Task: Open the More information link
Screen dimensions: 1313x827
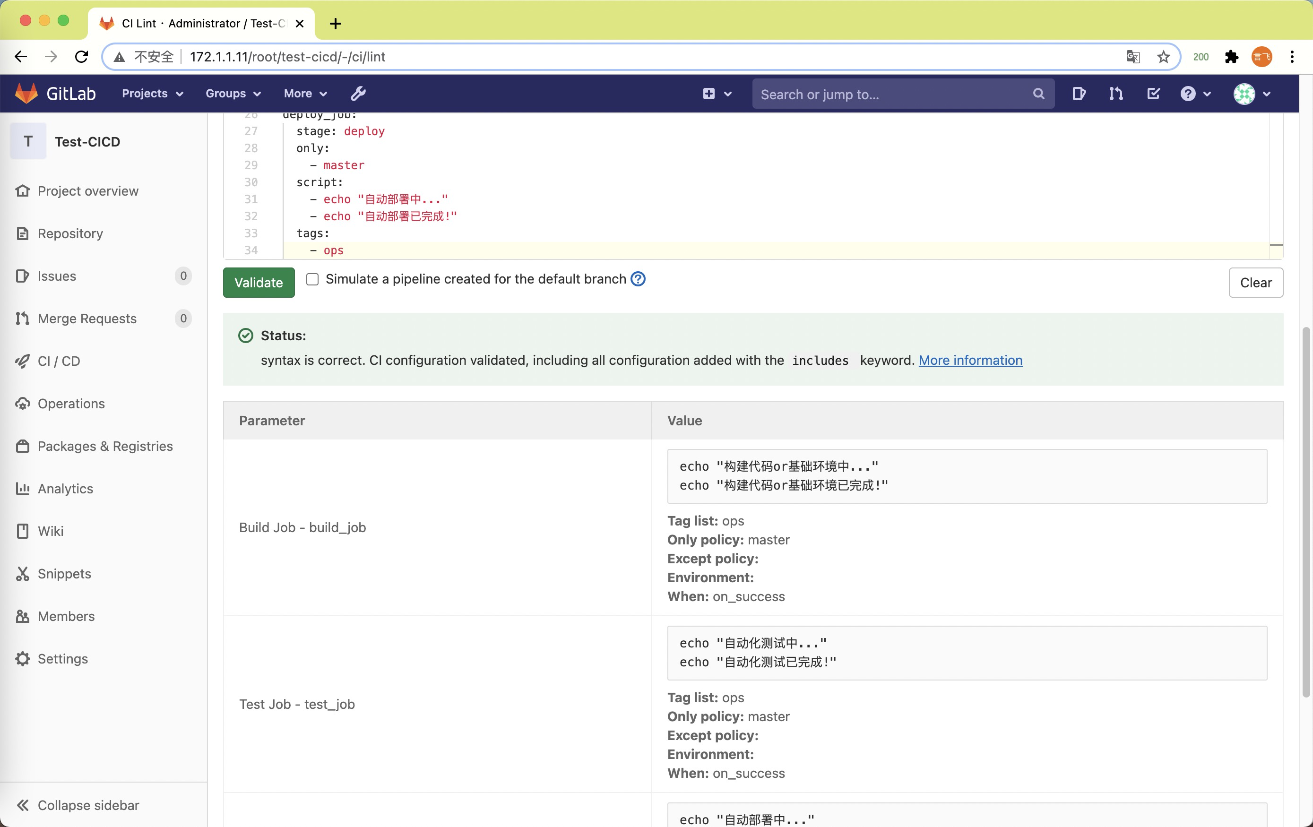Action: coord(971,361)
